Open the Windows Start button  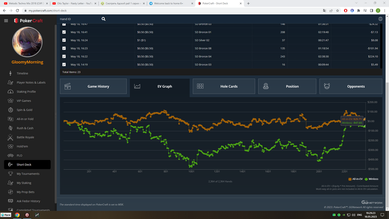[x=6, y=215]
